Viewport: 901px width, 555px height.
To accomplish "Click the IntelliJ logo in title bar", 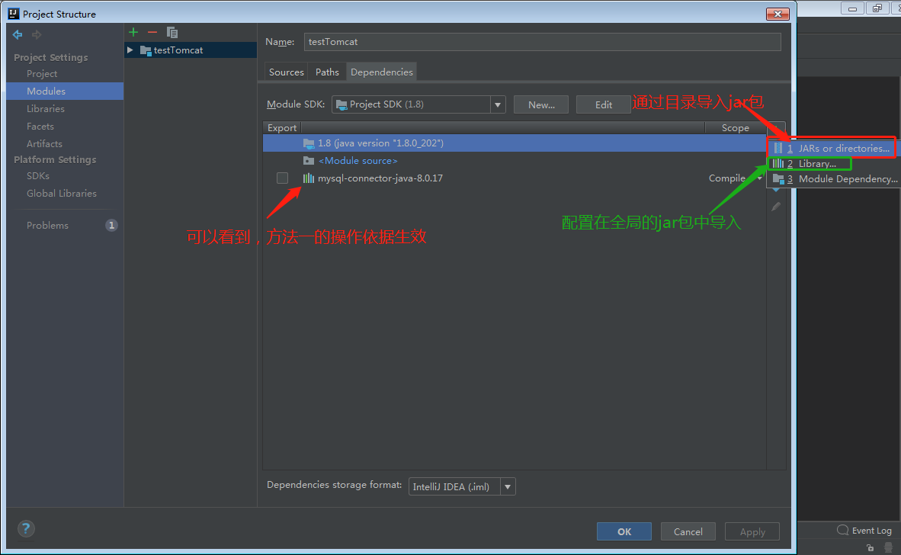I will pos(14,13).
